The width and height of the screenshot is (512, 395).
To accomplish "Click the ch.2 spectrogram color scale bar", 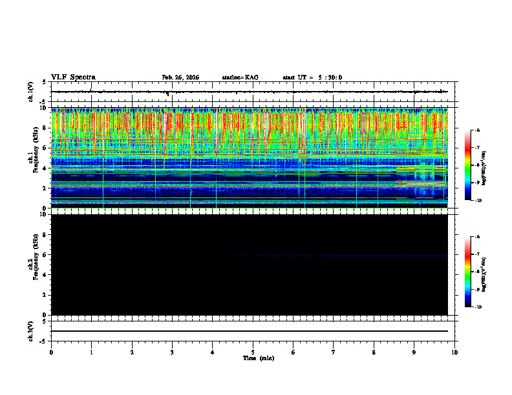I will pos(467,272).
